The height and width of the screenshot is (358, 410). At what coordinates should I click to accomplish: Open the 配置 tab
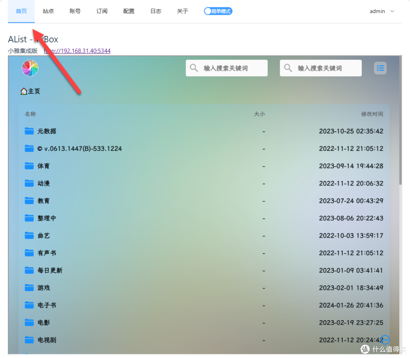point(129,11)
